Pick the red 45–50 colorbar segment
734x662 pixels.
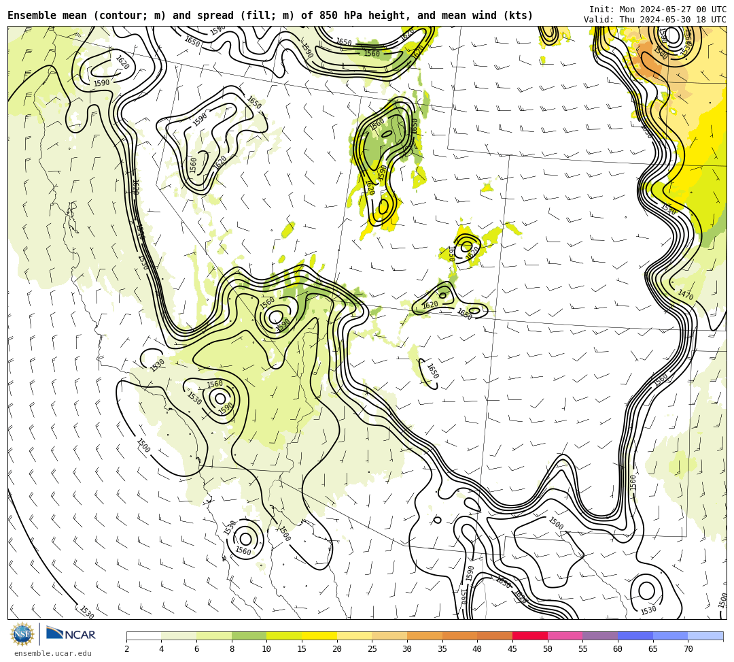click(x=530, y=635)
